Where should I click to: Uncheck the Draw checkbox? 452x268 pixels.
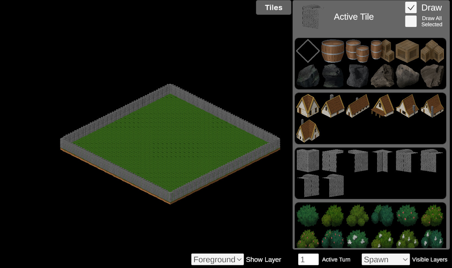pos(411,7)
